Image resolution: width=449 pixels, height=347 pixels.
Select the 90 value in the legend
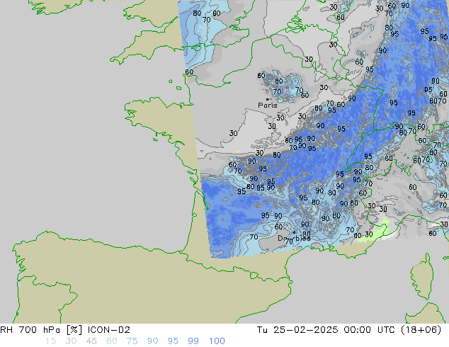pyautogui.click(x=153, y=341)
